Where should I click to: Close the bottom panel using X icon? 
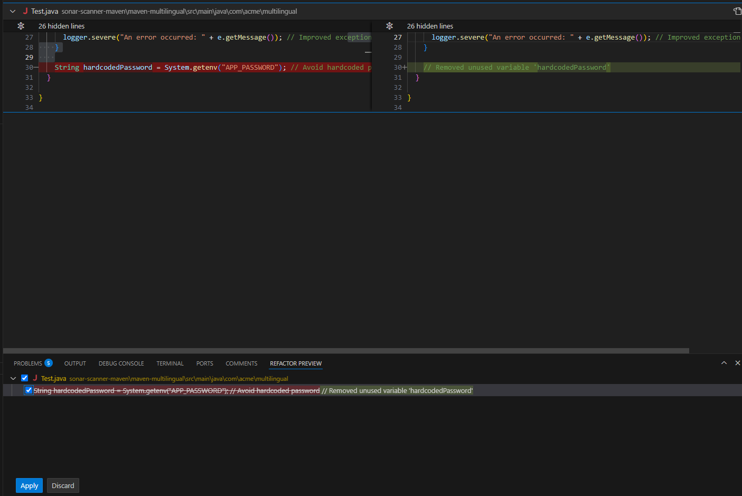pos(737,363)
